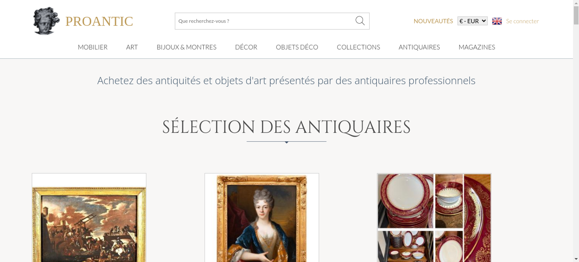This screenshot has width=579, height=262.
Task: Open the BIJOUX & MONTRES menu
Action: (186, 47)
